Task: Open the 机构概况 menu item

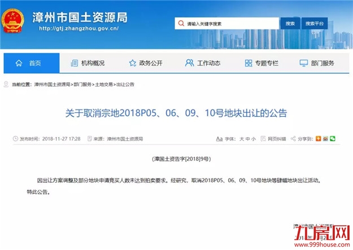Action: 93,63
